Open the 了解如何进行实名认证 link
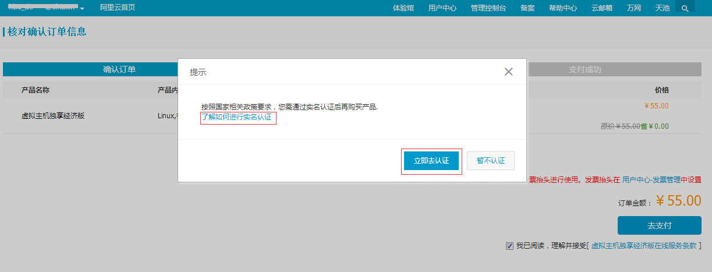 (237, 118)
